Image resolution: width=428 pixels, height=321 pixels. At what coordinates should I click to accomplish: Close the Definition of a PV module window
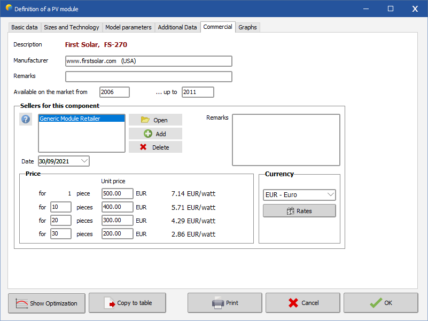[x=415, y=9]
